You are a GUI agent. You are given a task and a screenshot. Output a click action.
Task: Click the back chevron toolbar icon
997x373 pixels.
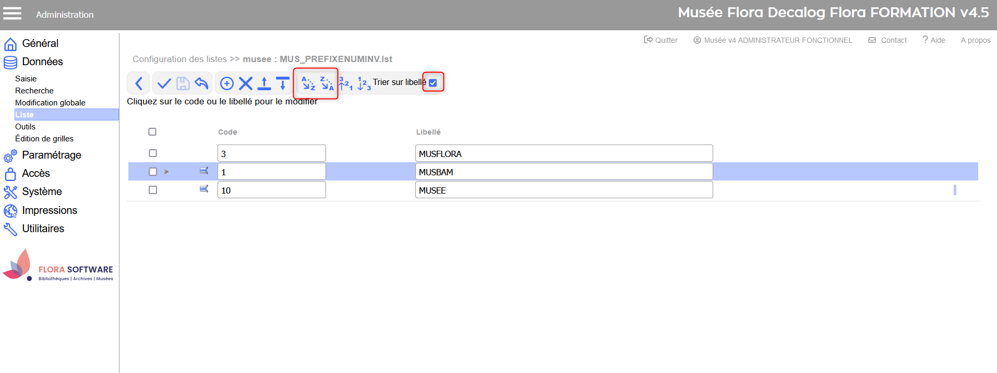pyautogui.click(x=139, y=83)
